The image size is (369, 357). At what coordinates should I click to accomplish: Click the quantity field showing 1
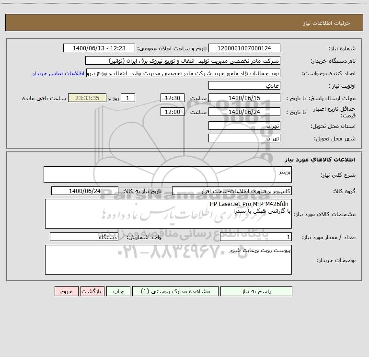(x=256, y=237)
